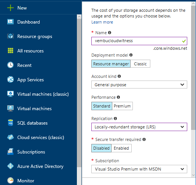Open Monitor menu item
The image size is (196, 185).
coord(26,181)
